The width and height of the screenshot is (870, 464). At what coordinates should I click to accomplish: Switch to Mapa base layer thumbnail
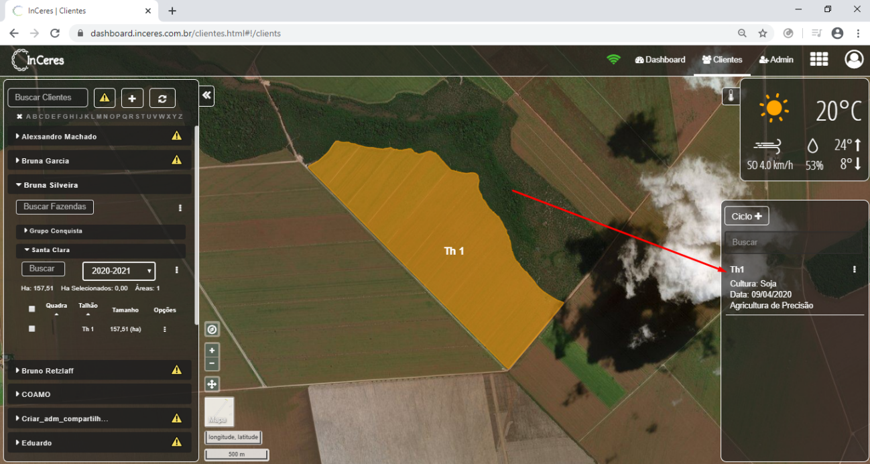[220, 412]
